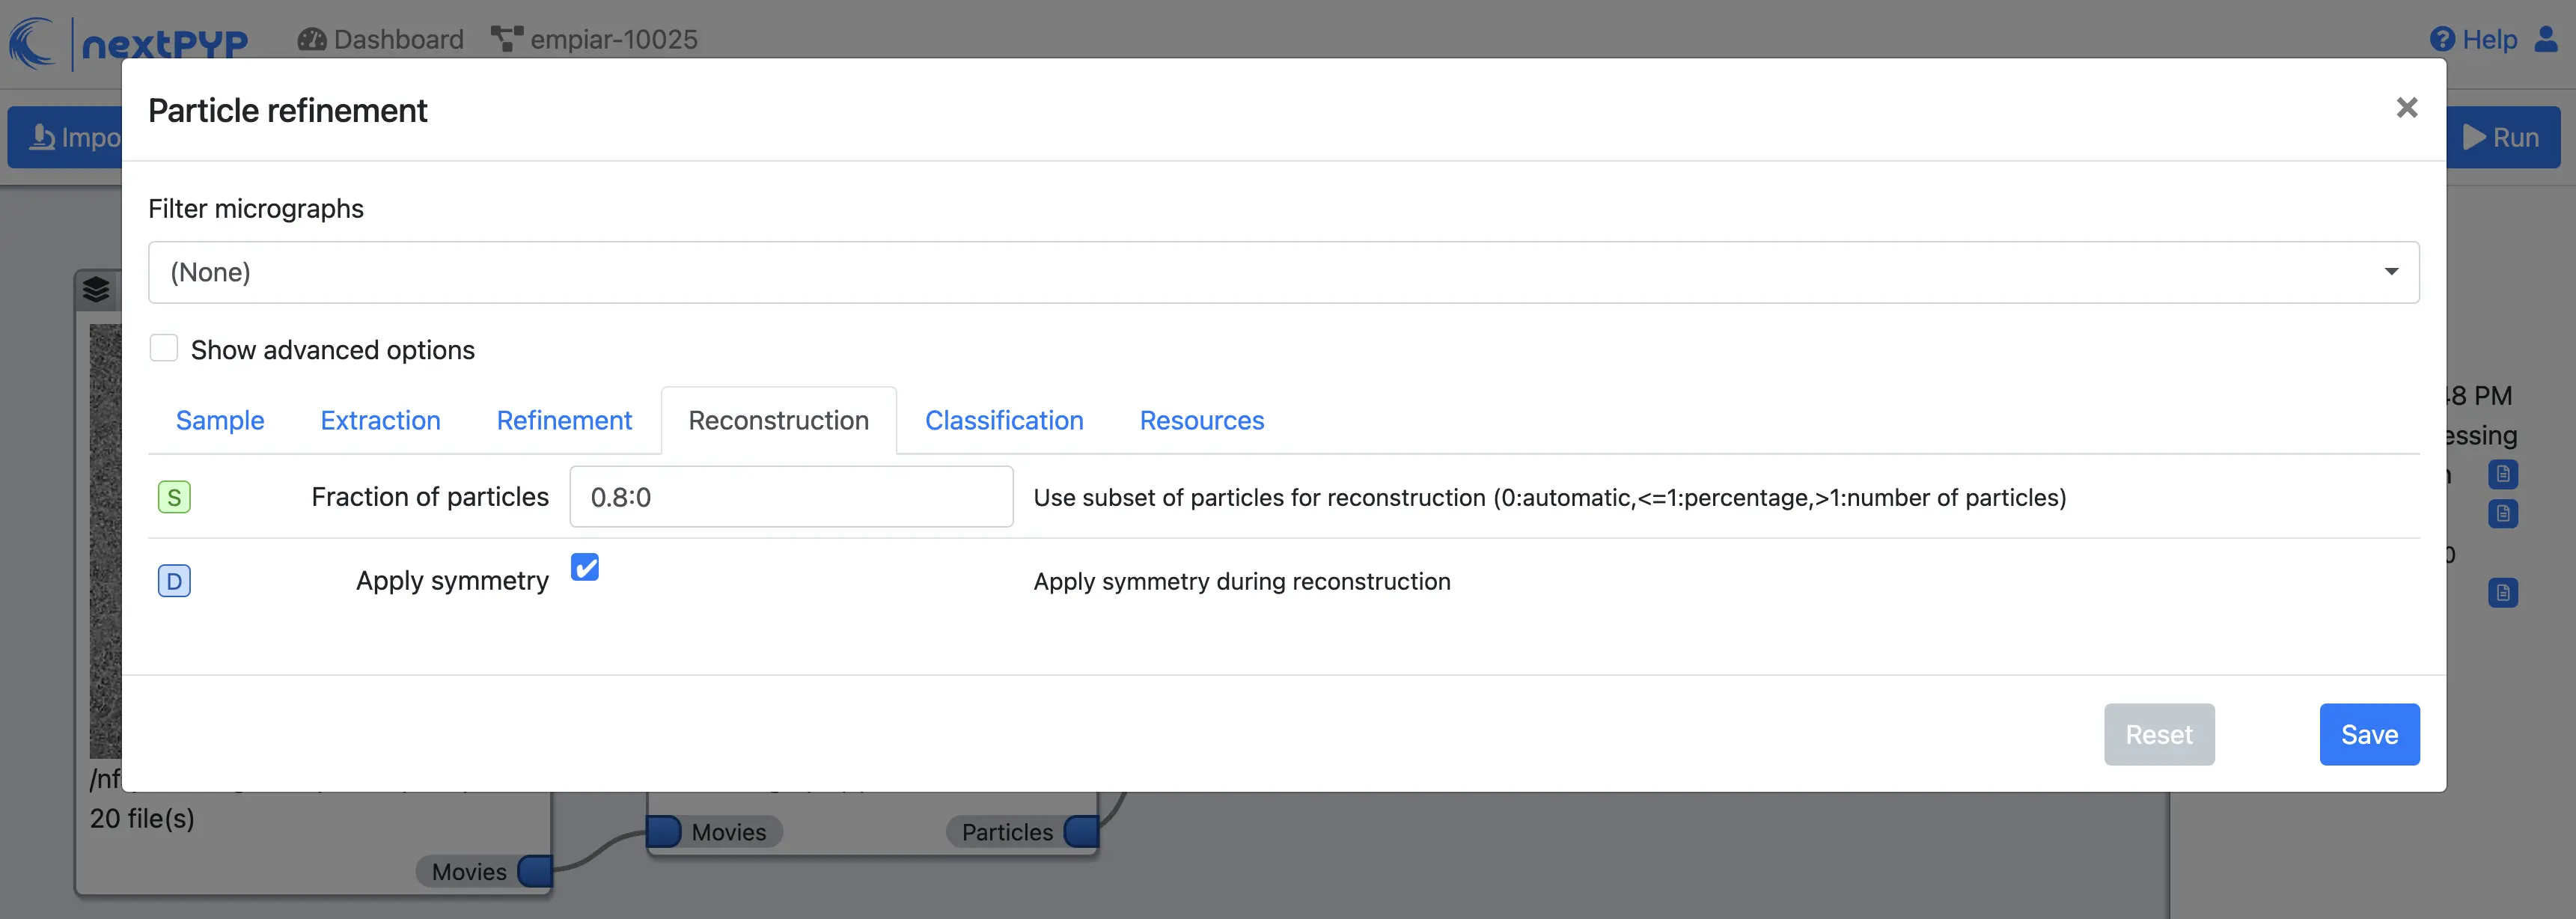Click the Reset button
This screenshot has height=919, width=2576.
(2158, 734)
